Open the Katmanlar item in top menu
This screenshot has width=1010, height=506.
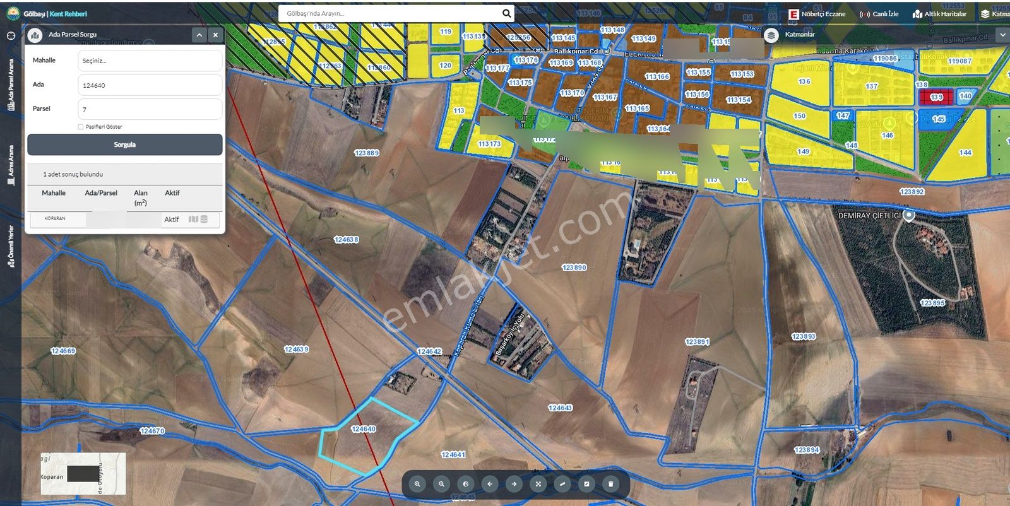coord(995,14)
